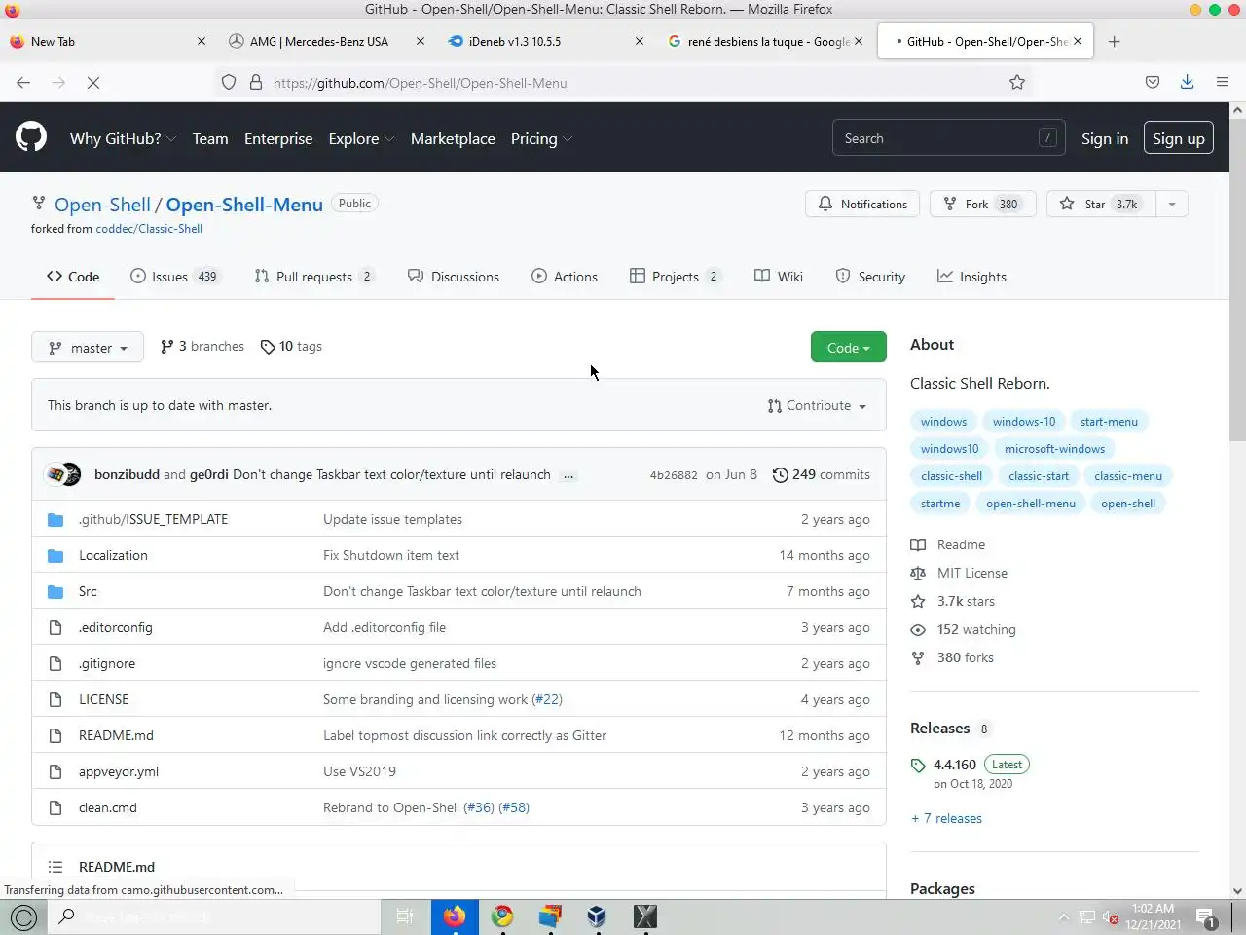The height and width of the screenshot is (935, 1246).
Task: Click the GitHub Octocat logo
Action: pyautogui.click(x=31, y=137)
